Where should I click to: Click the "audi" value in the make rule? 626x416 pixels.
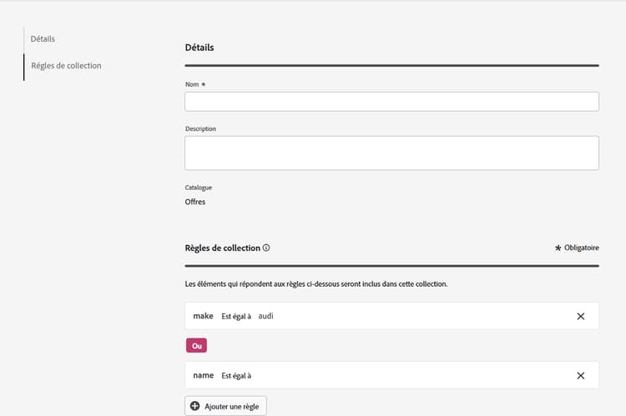266,316
